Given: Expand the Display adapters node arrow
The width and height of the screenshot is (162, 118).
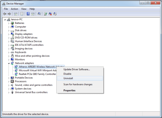Looking at the screenshot, I should [x=9, y=34].
